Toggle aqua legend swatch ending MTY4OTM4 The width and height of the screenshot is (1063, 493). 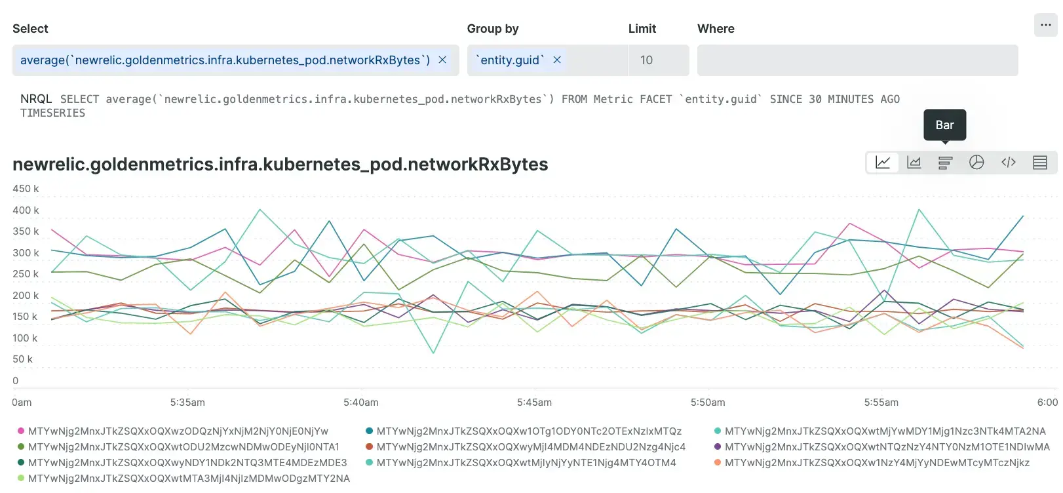370,462
